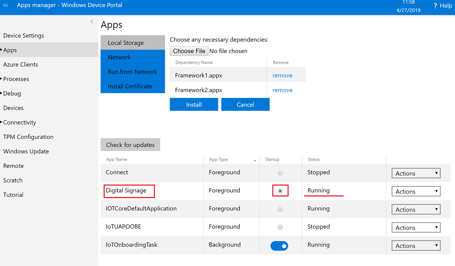Remove the Framework1.appx dependency
Viewport: 455px width, 266px height.
282,76
